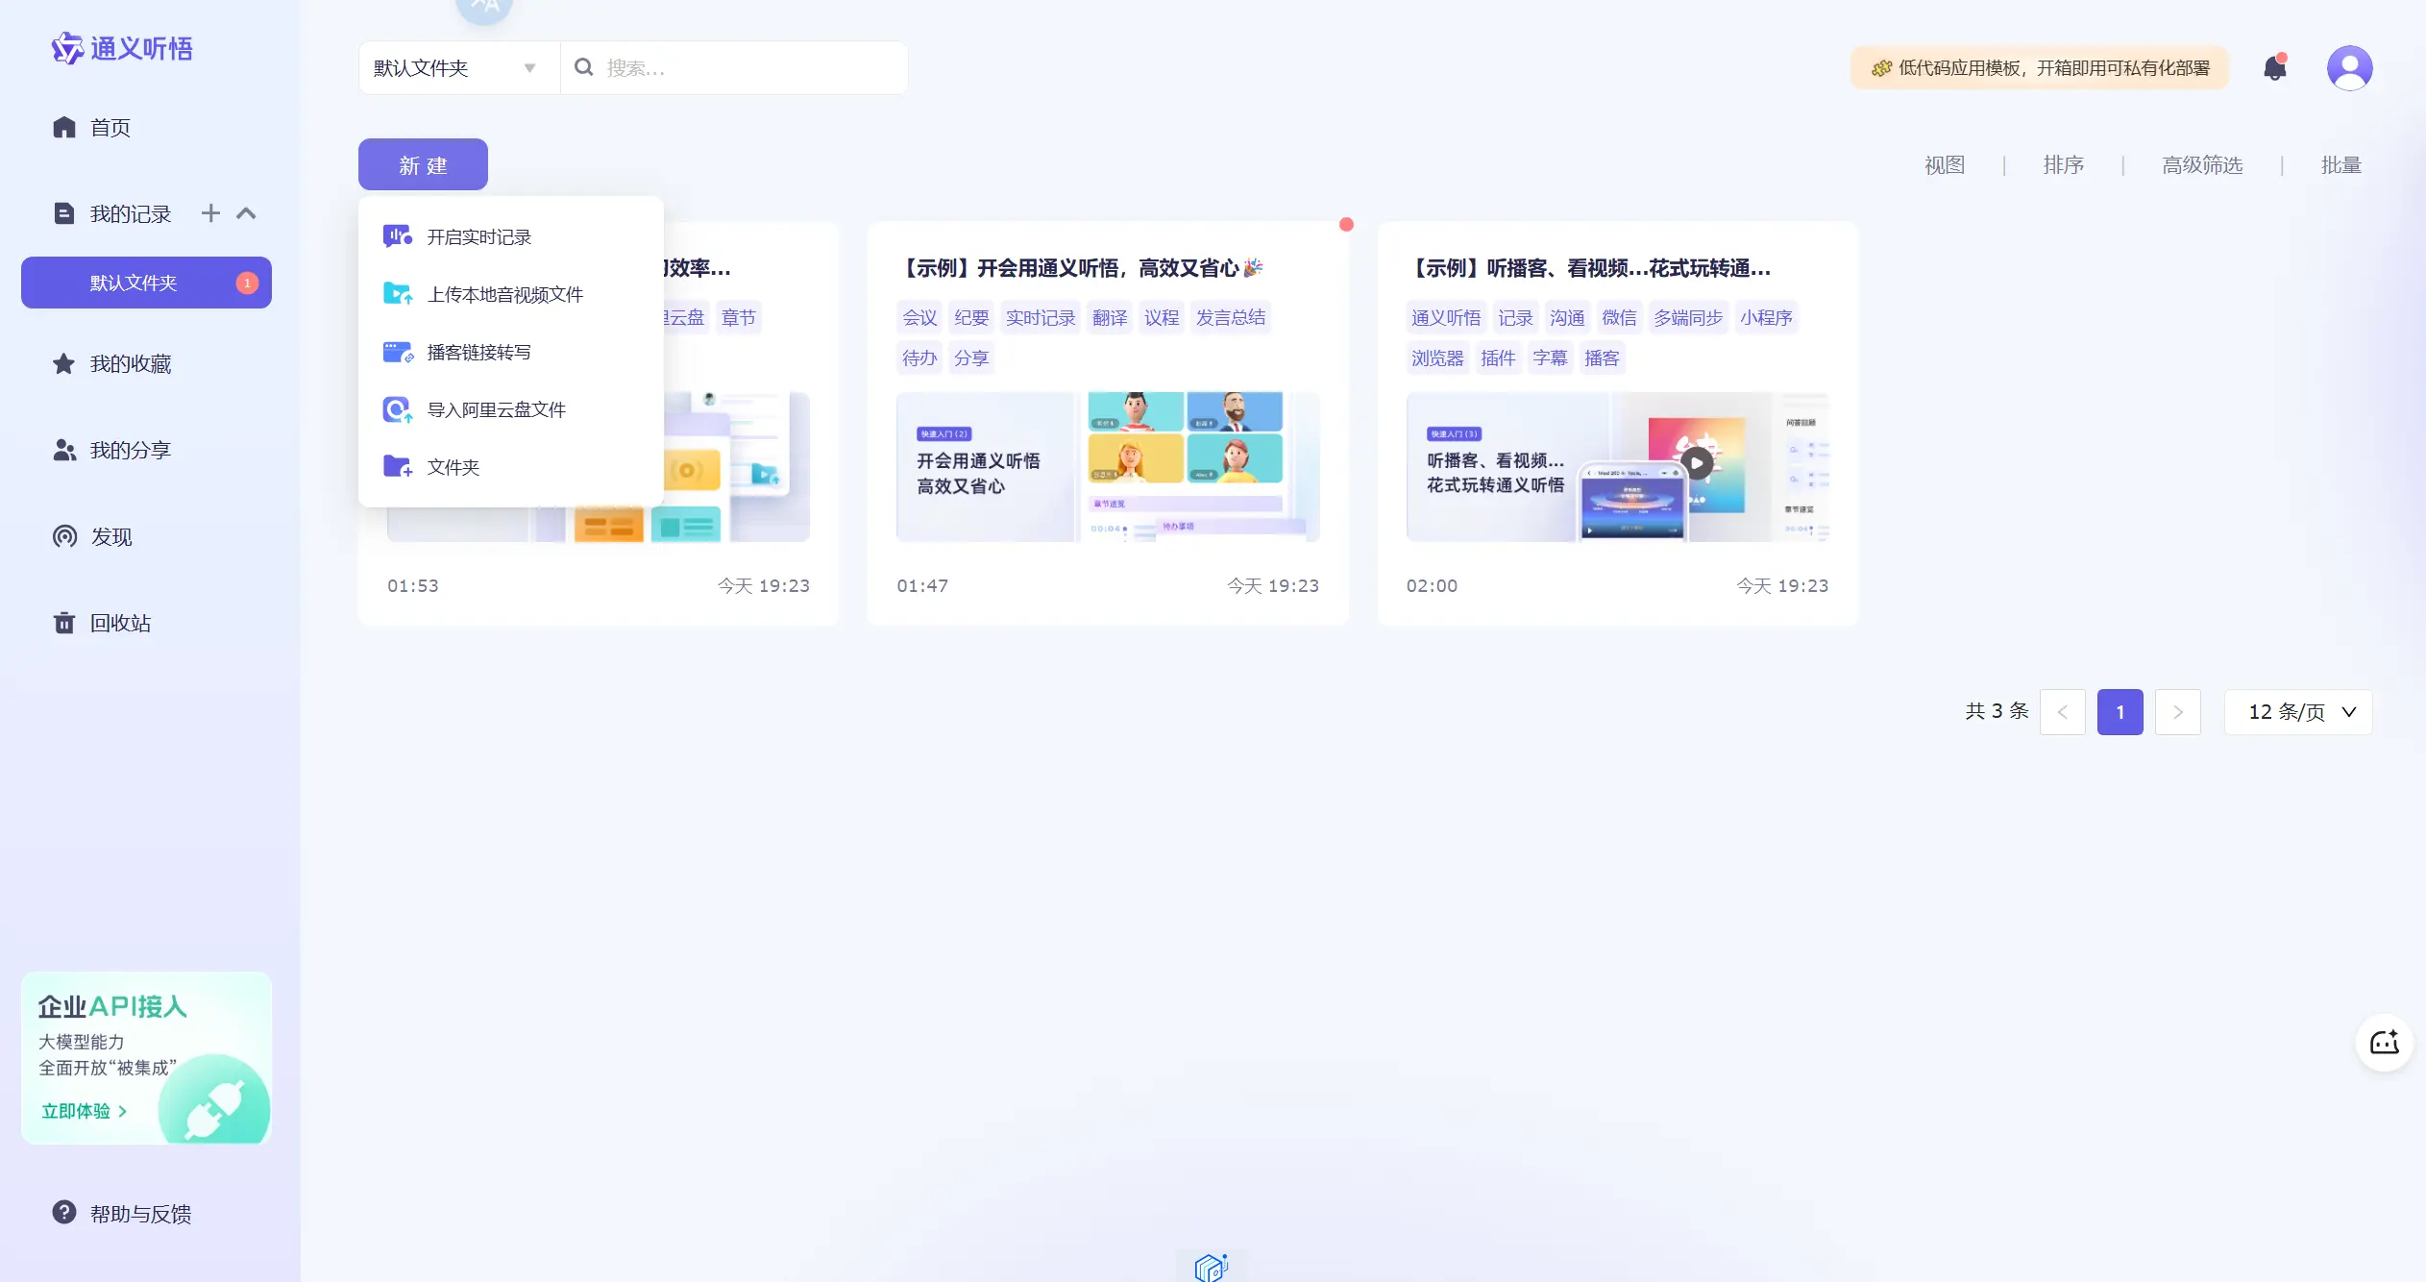The height and width of the screenshot is (1282, 2426).
Task: Open your profile avatar menu
Action: [x=2348, y=67]
